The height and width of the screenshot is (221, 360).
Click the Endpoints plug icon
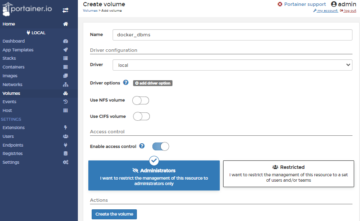tap(65, 145)
